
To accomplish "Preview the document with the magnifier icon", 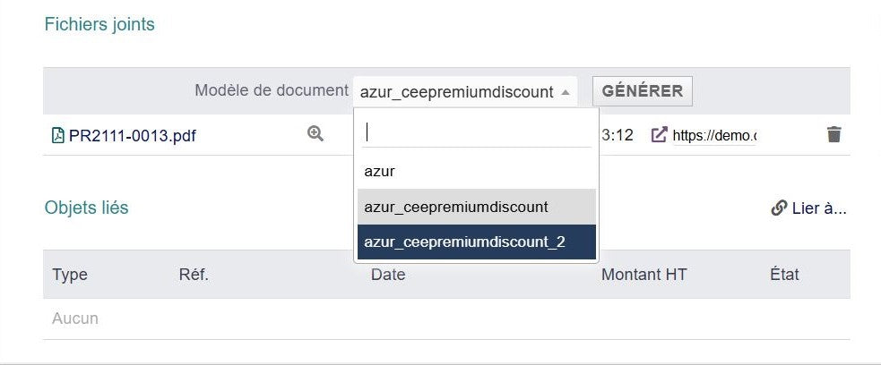I will pyautogui.click(x=315, y=134).
